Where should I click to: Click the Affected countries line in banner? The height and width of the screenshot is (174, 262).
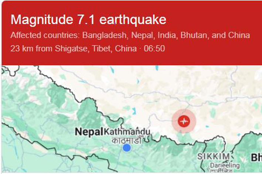click(x=130, y=36)
